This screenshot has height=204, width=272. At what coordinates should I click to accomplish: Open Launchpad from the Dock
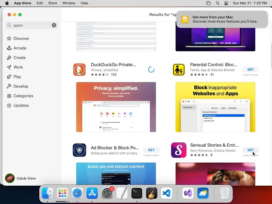tap(62, 193)
